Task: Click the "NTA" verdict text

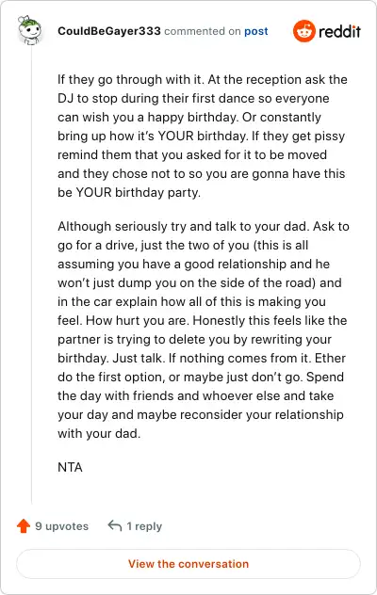Action: 70,467
